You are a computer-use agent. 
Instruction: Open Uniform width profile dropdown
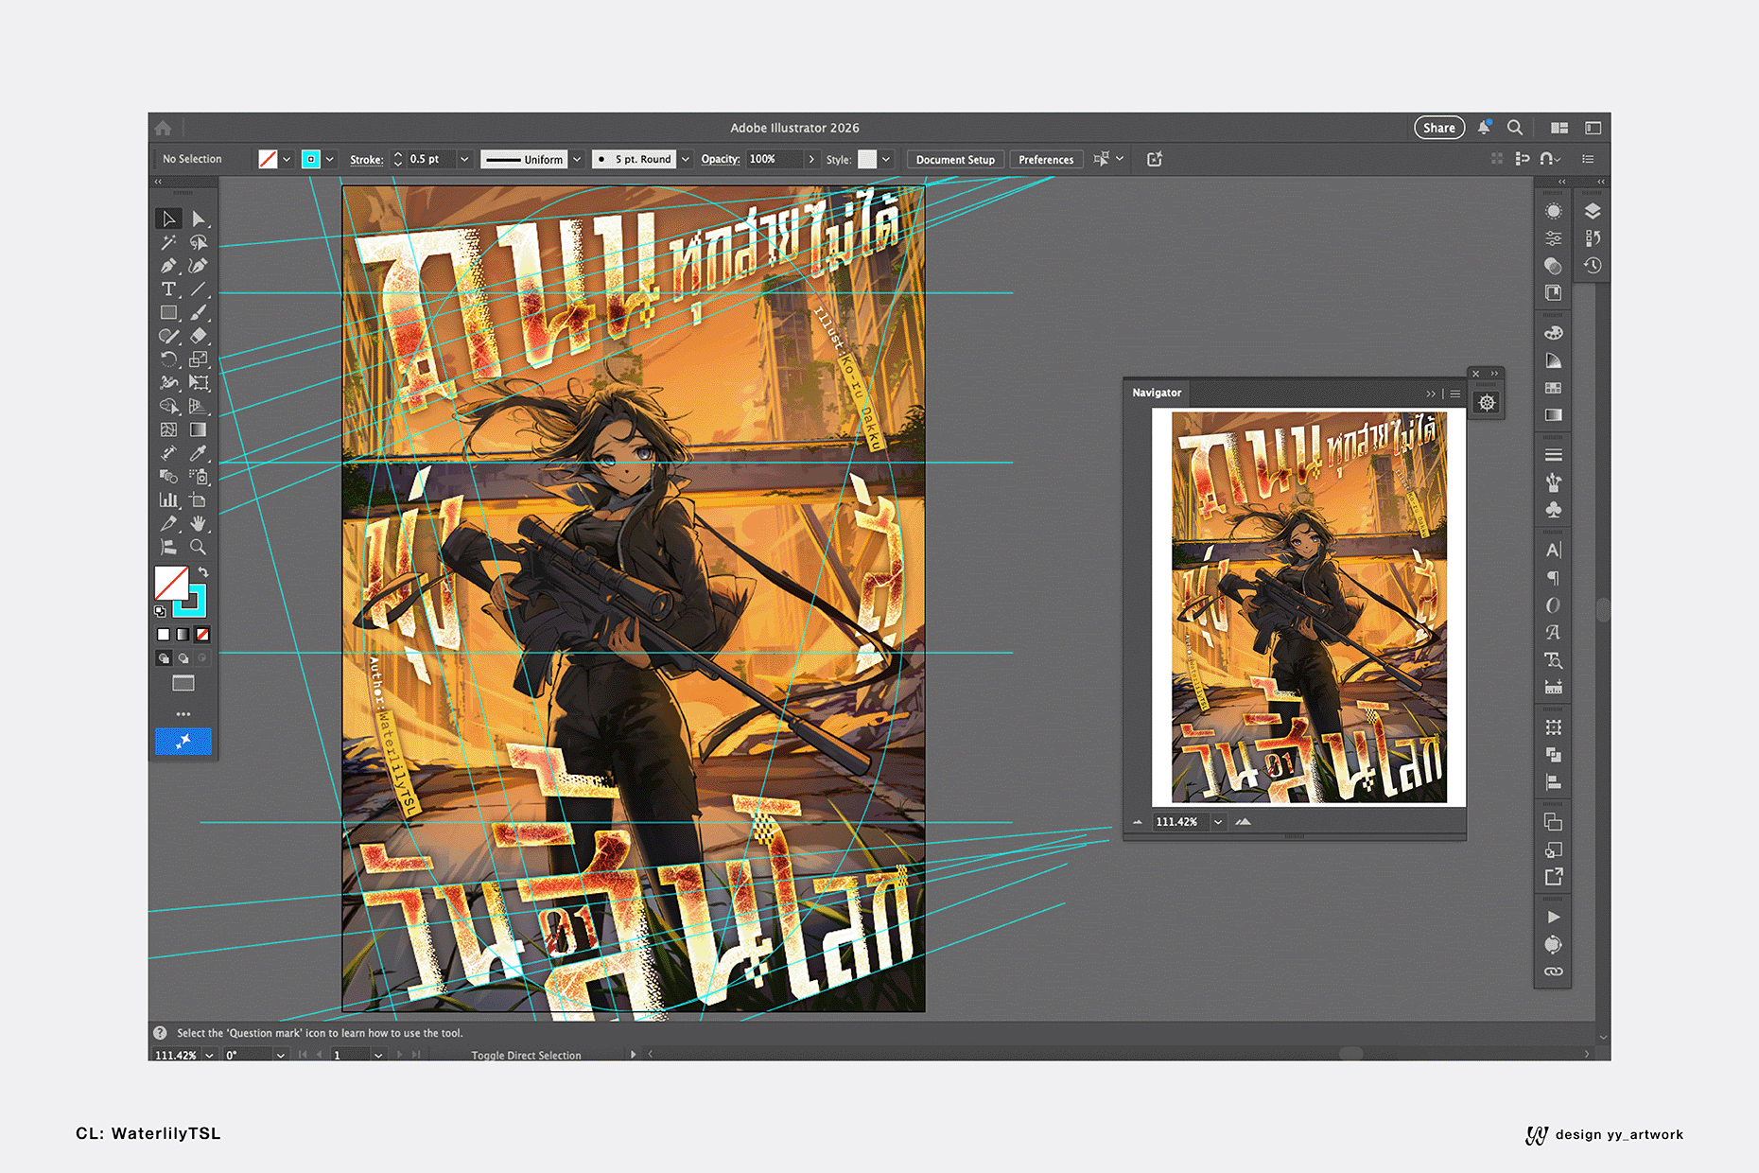576,159
